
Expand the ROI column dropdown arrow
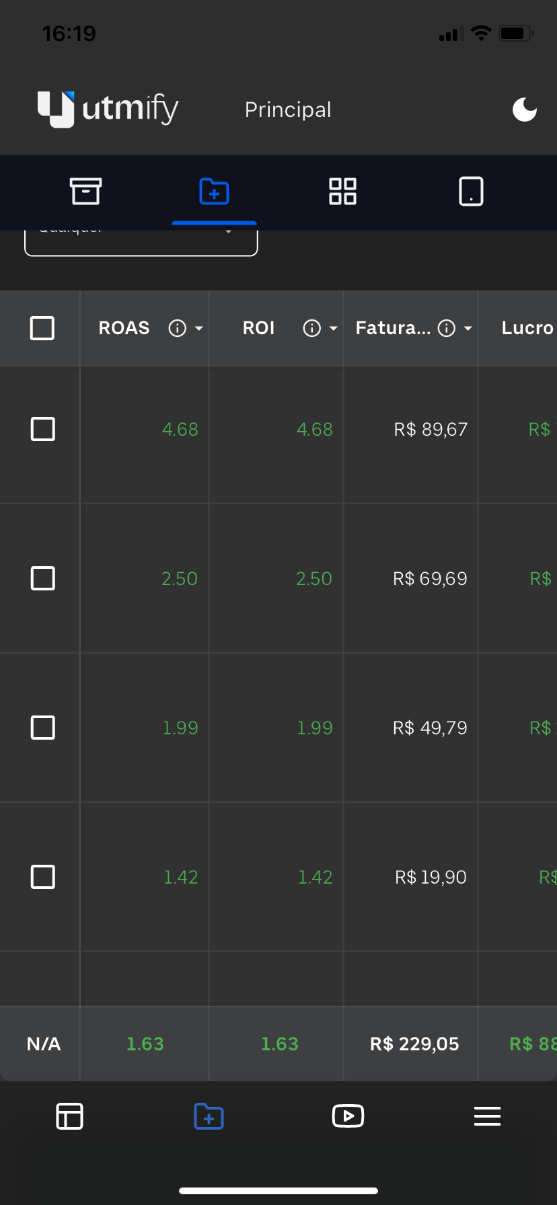coord(333,328)
